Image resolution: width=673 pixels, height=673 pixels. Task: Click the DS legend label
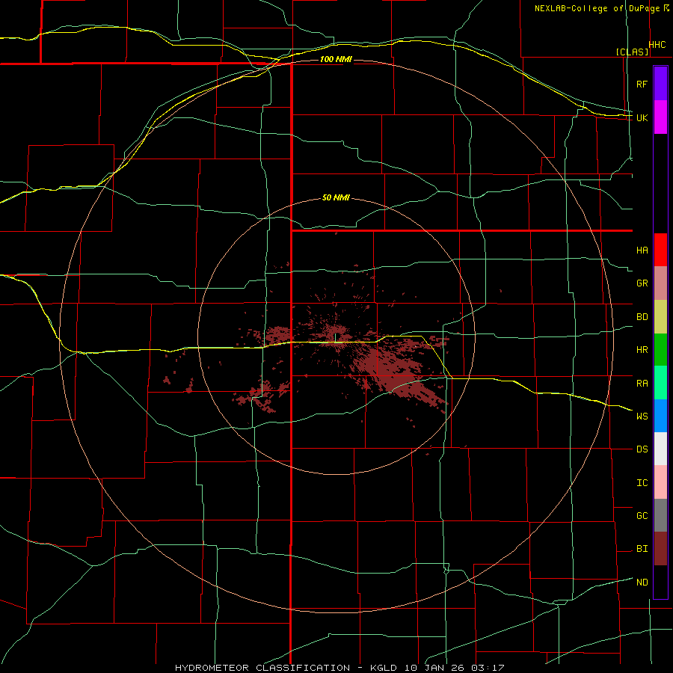tap(642, 449)
